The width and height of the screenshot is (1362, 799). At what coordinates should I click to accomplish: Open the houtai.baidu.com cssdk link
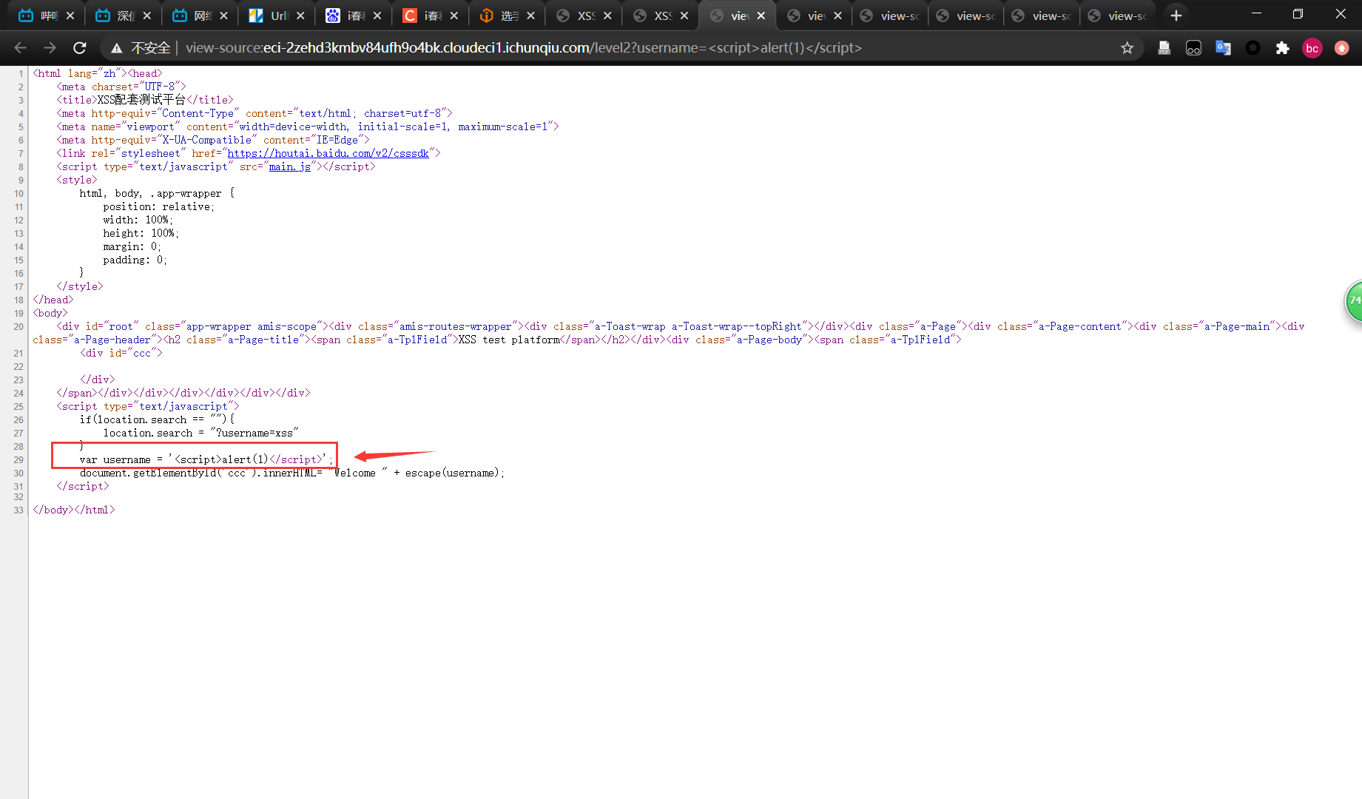328,153
